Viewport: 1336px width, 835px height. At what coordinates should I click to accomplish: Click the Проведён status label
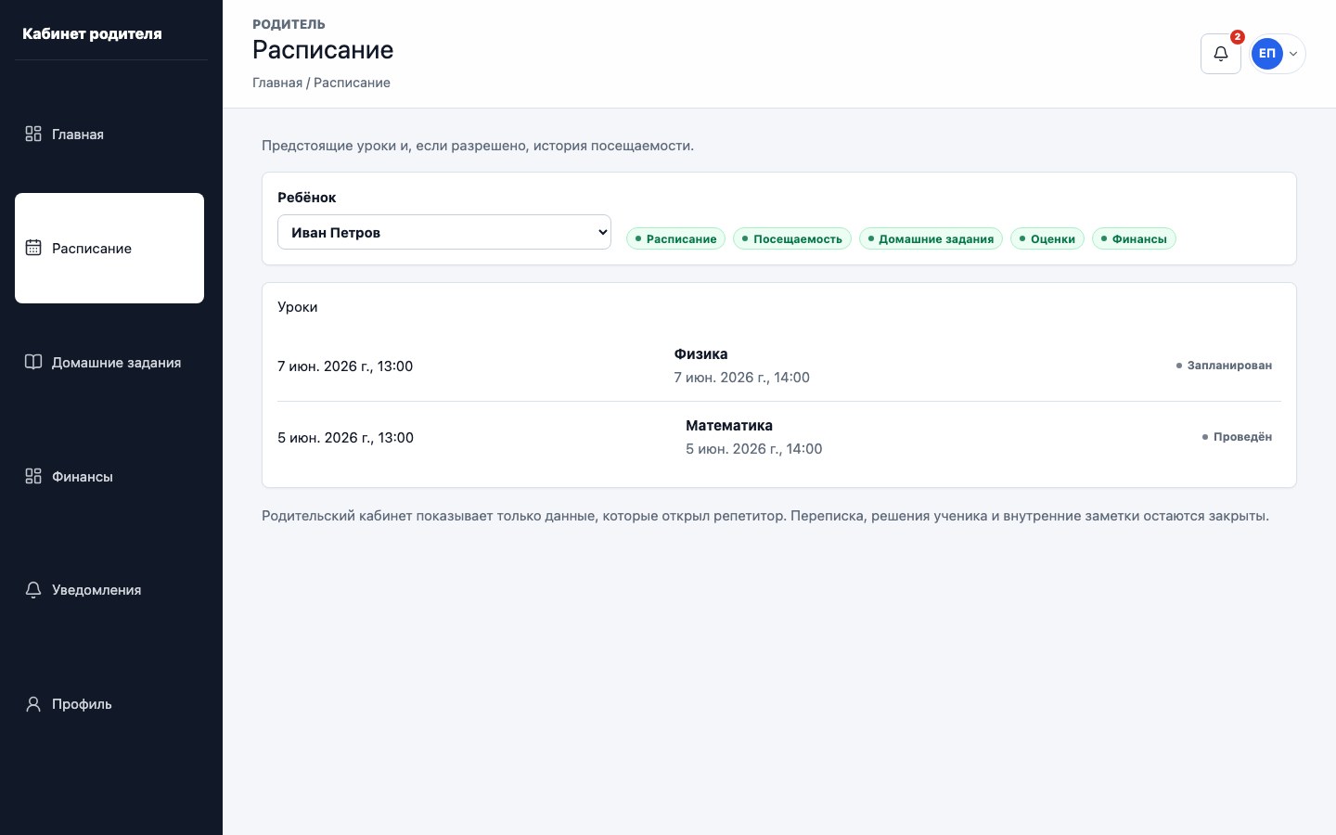1237,437
